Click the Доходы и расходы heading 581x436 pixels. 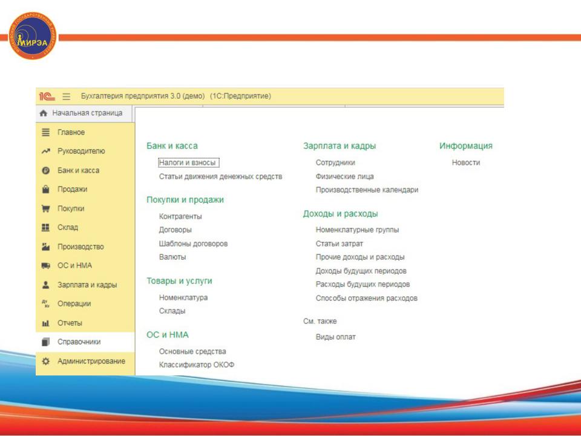(341, 214)
